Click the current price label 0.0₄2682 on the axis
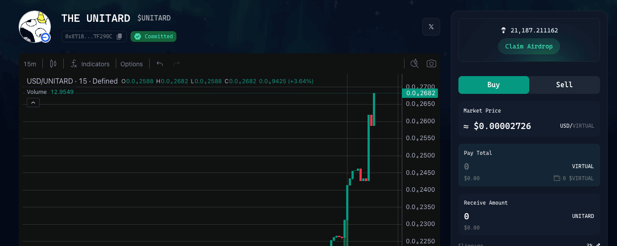Image resolution: width=617 pixels, height=246 pixels. pos(420,93)
